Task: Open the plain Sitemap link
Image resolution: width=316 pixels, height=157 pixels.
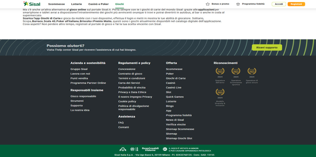Action: (x=171, y=134)
